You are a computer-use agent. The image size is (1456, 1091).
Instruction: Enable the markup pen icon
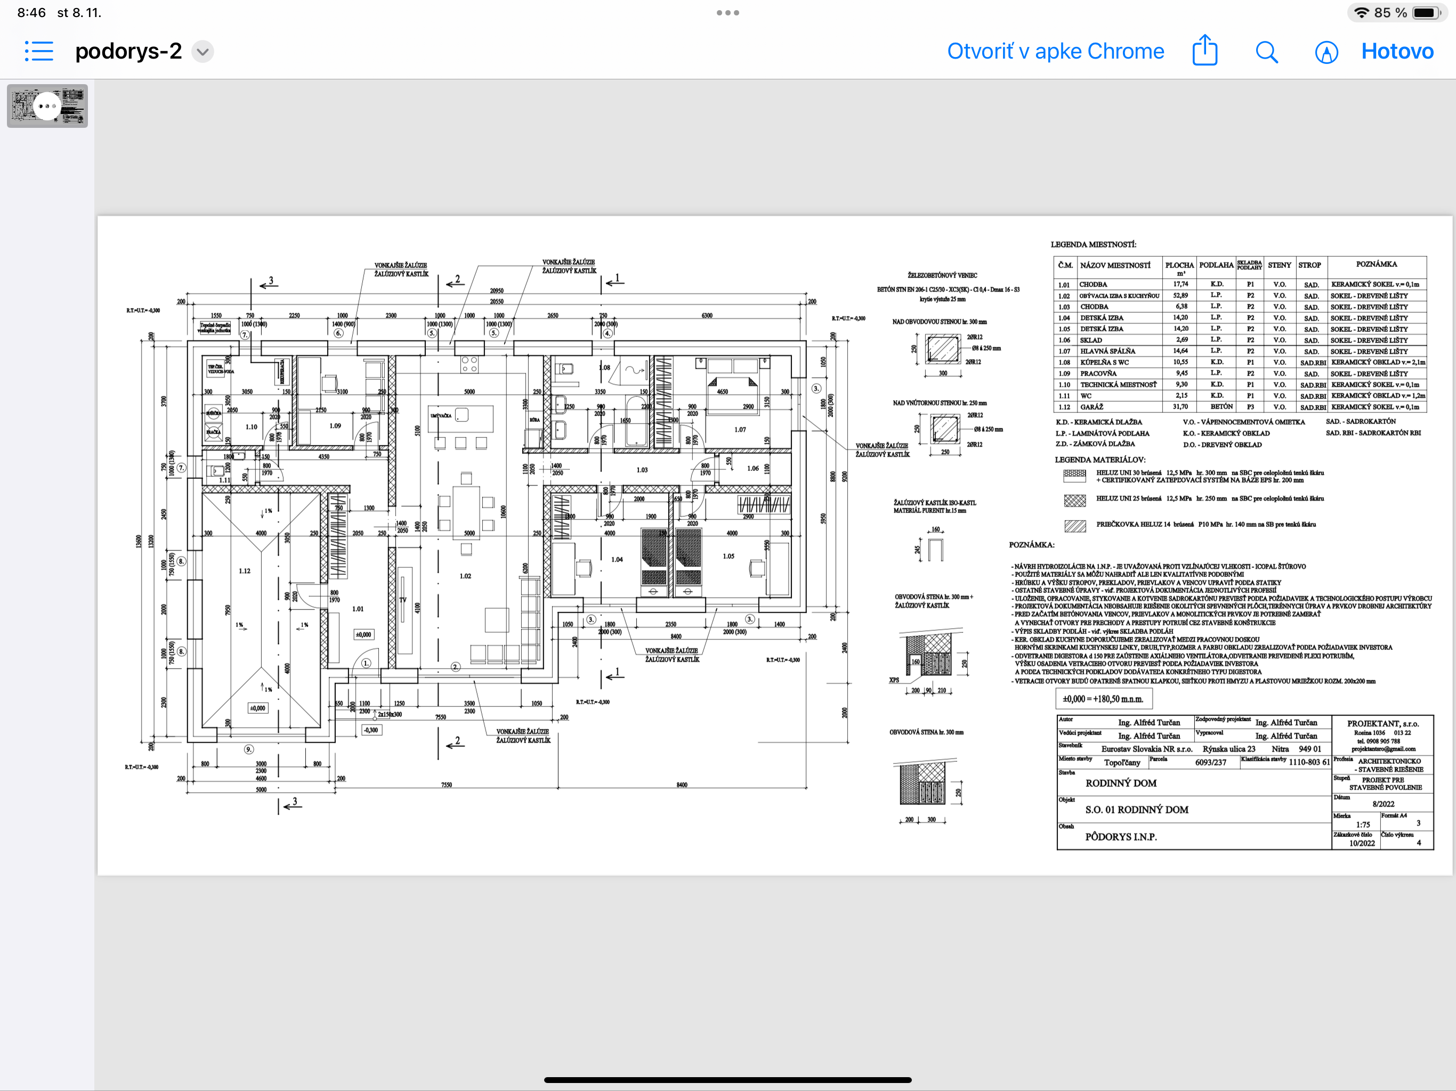coord(1325,51)
